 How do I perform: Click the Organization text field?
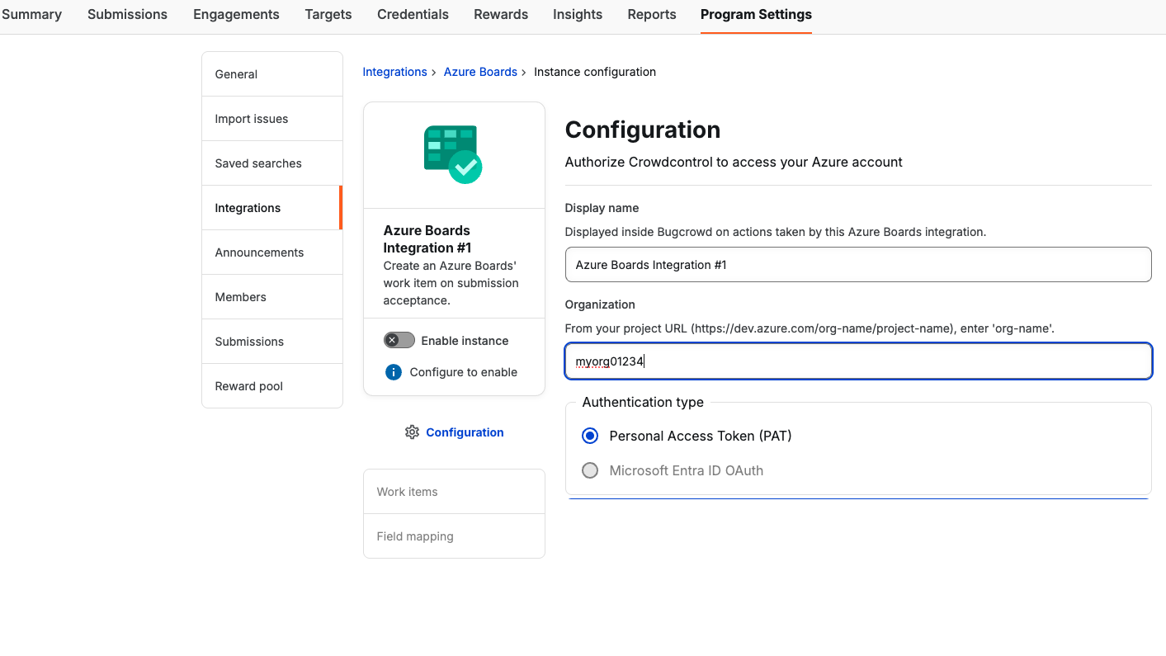click(x=857, y=361)
